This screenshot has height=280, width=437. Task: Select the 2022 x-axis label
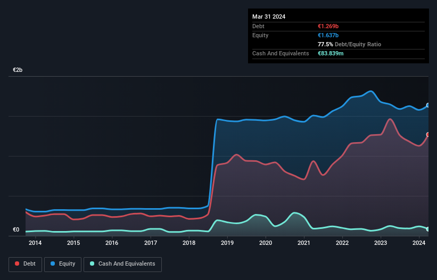342,243
